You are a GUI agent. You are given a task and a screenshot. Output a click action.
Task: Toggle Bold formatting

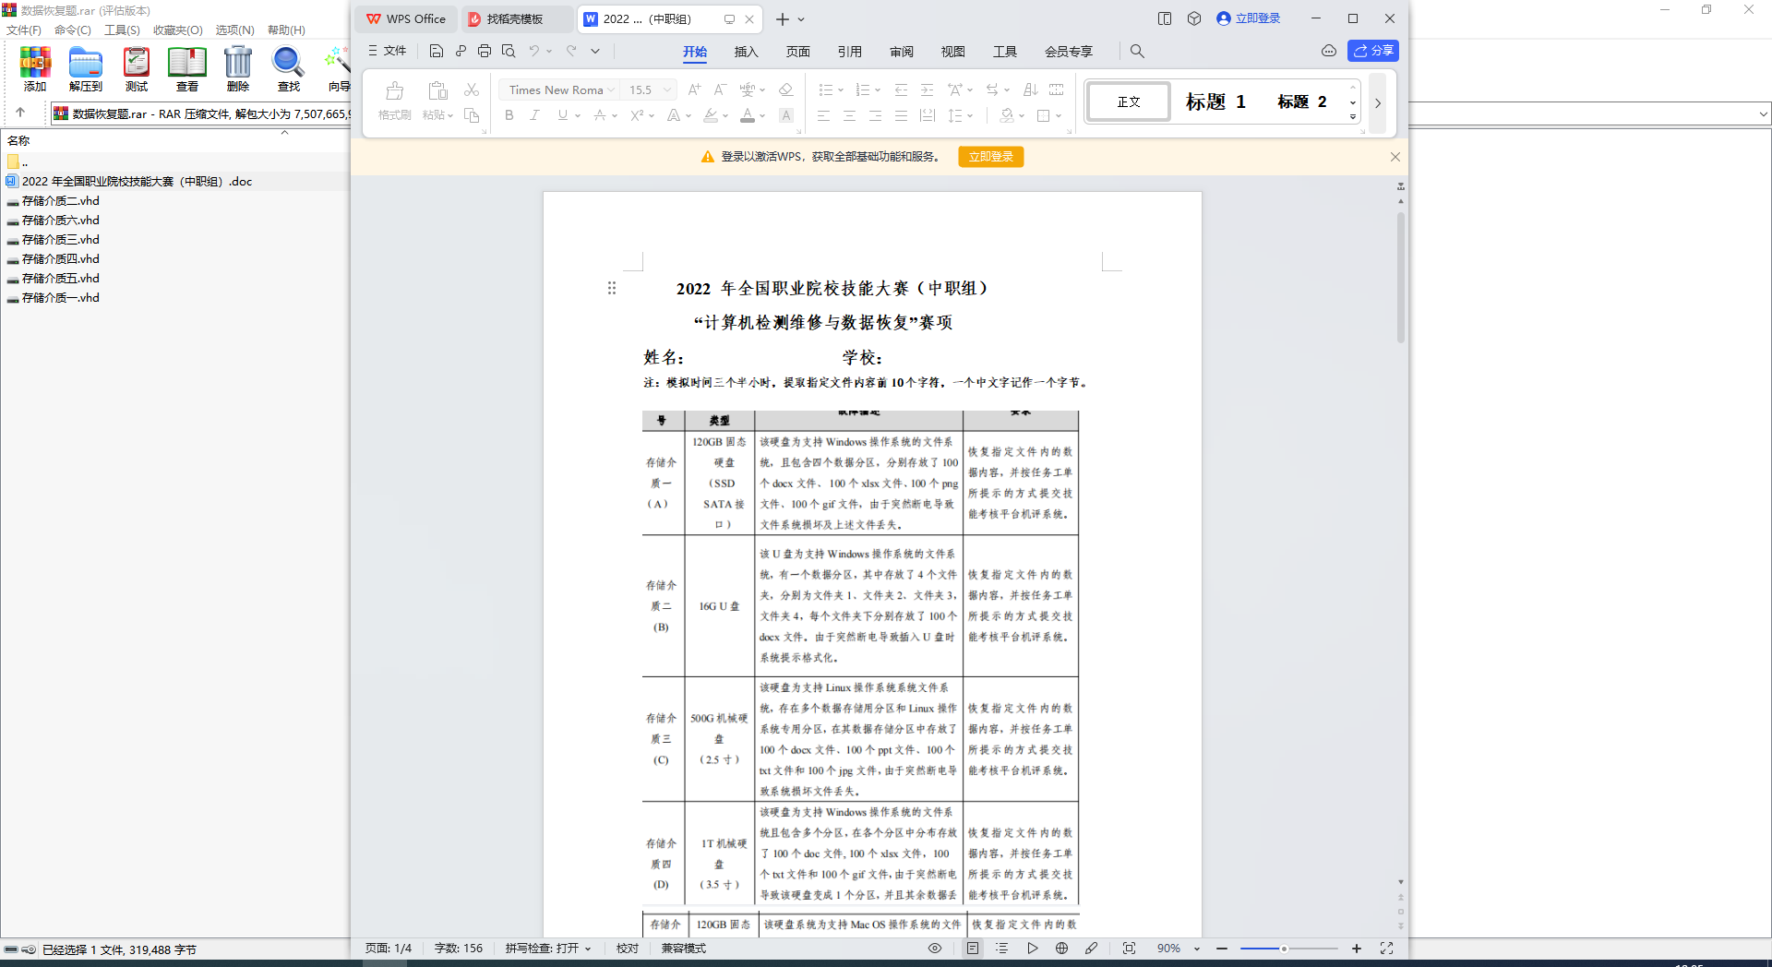click(509, 115)
